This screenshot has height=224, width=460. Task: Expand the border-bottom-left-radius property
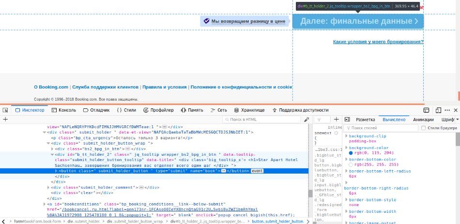coord(346,171)
